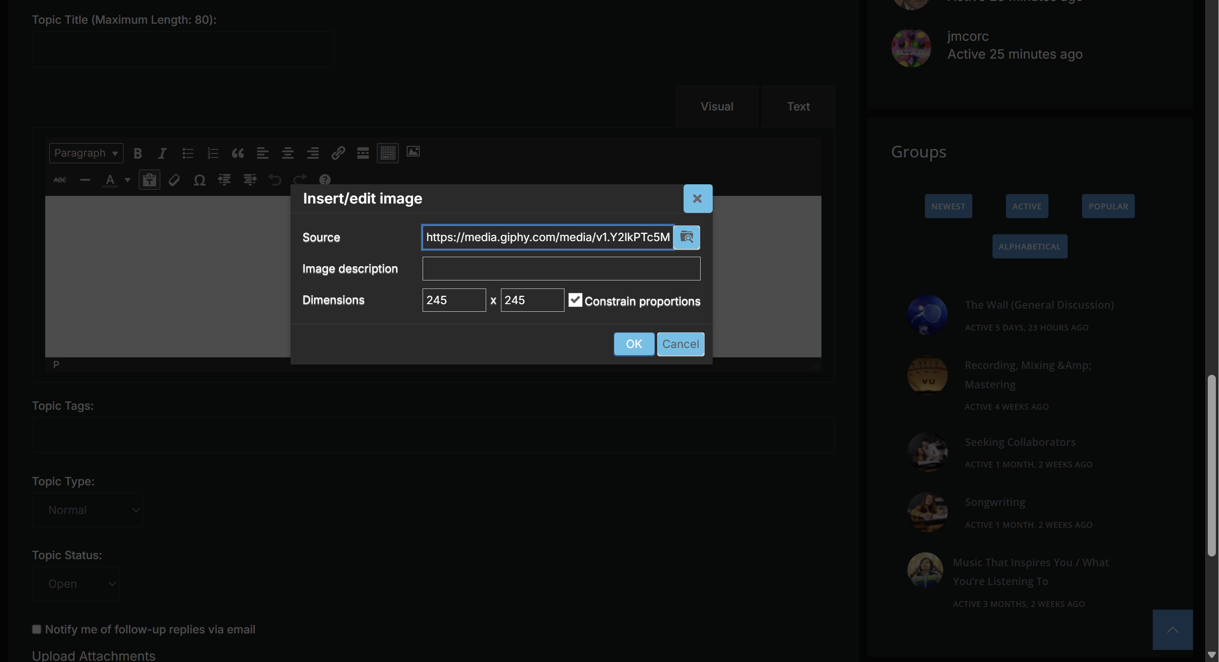Click the paste as text clipboard icon
Screen dimensions: 1219x662
click(149, 180)
